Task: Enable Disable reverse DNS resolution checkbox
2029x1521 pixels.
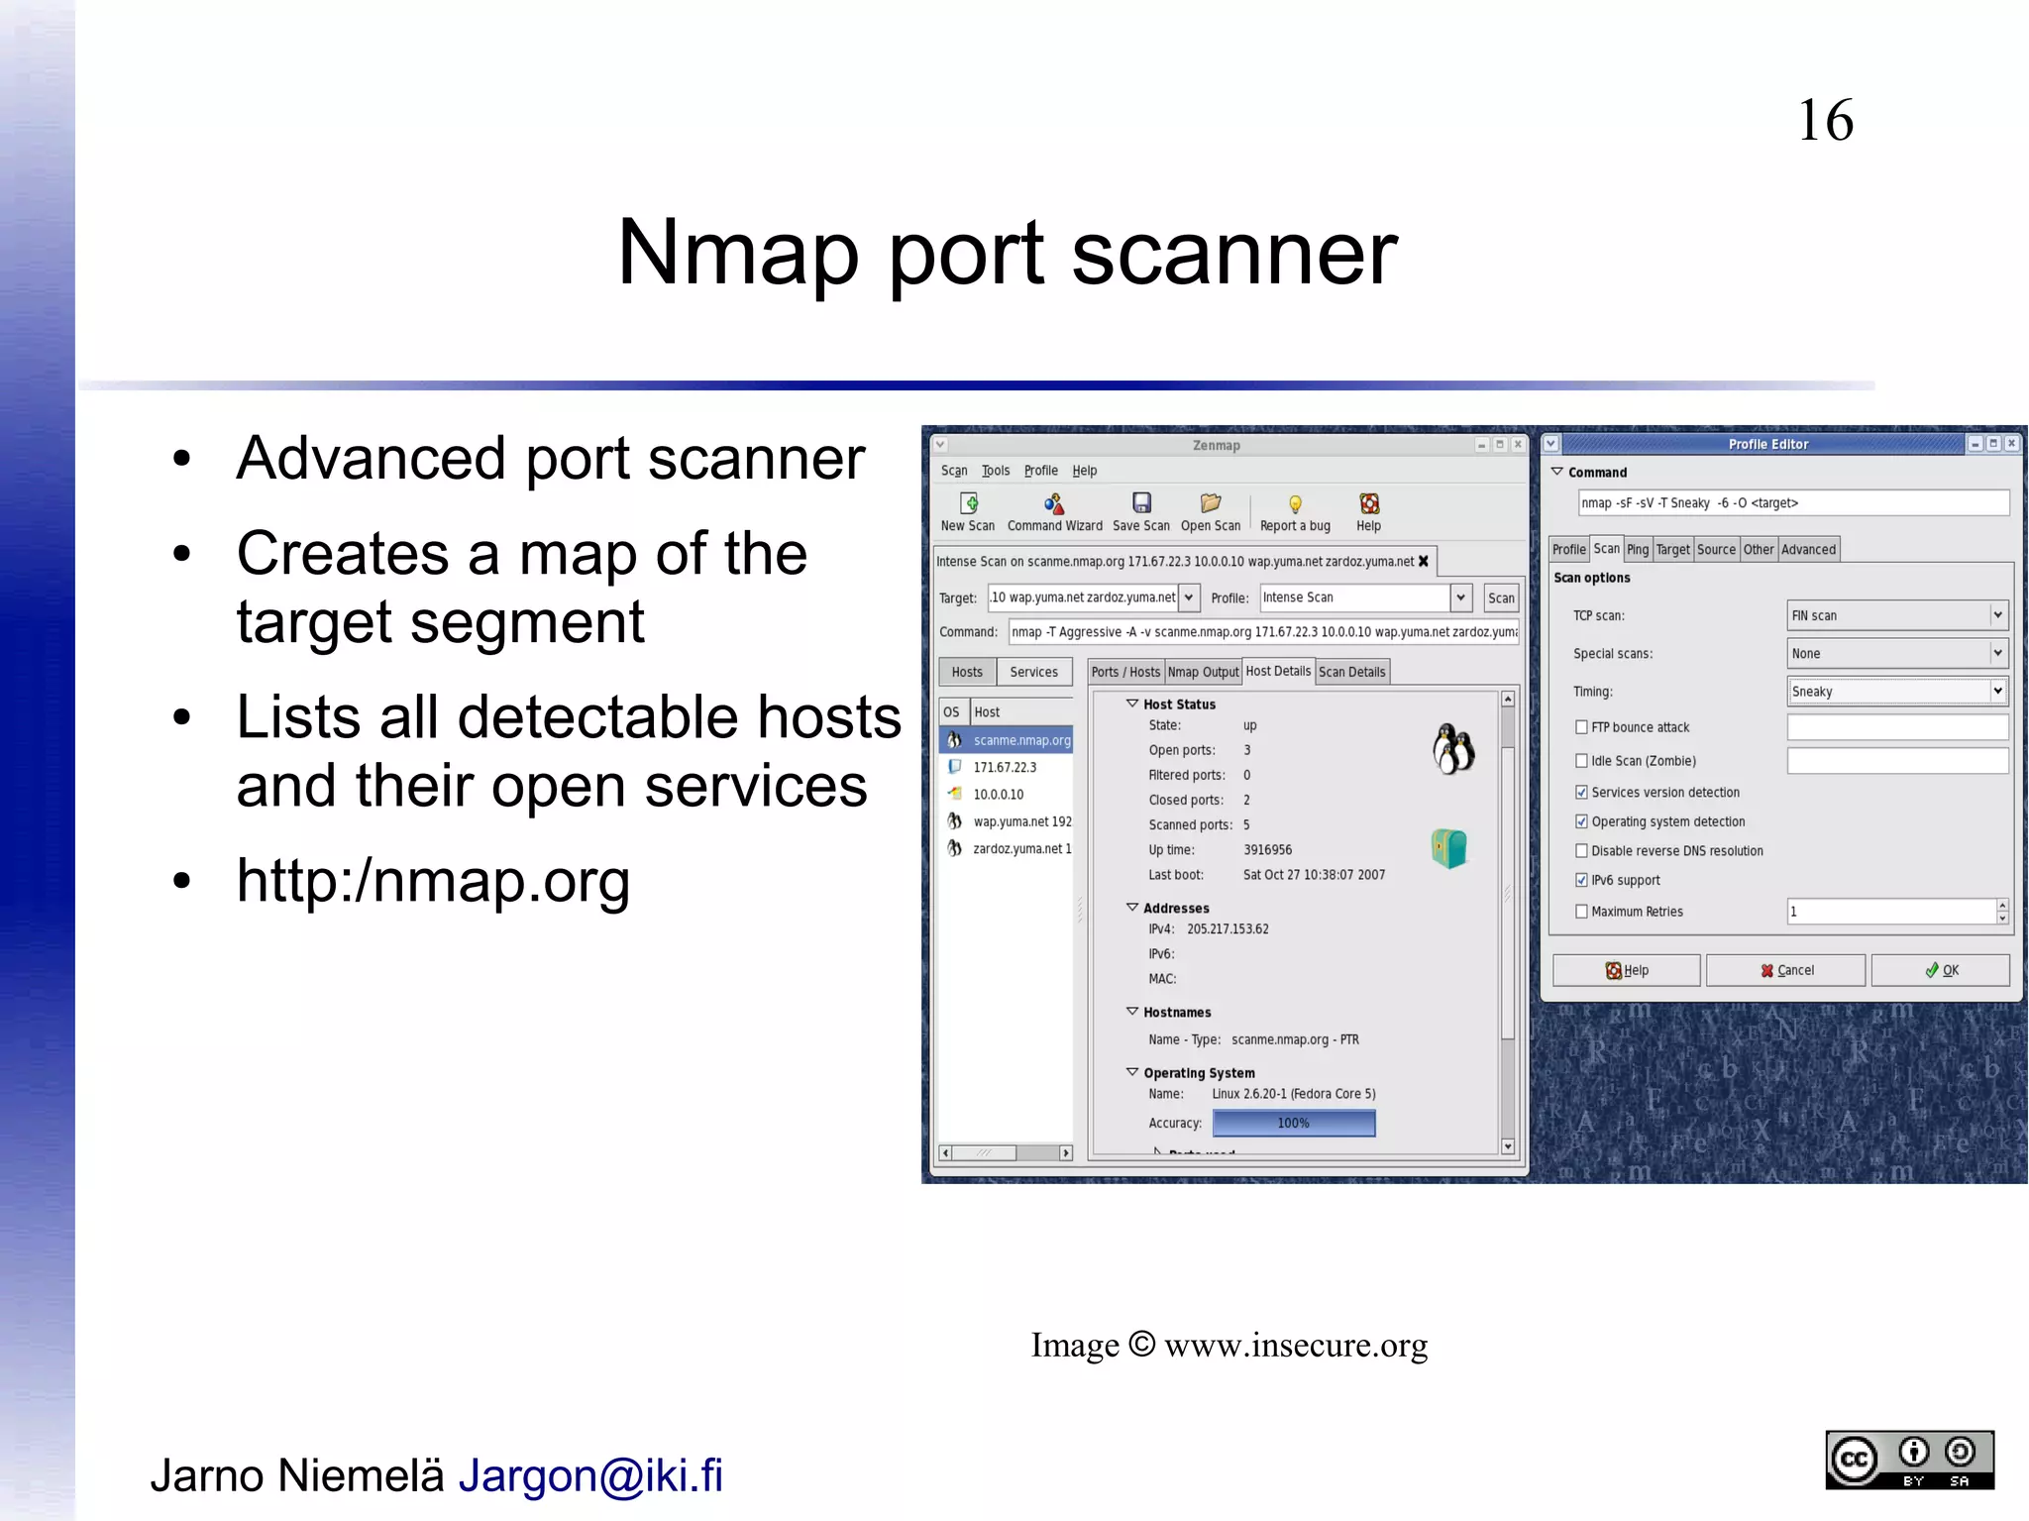Action: pos(1581,851)
